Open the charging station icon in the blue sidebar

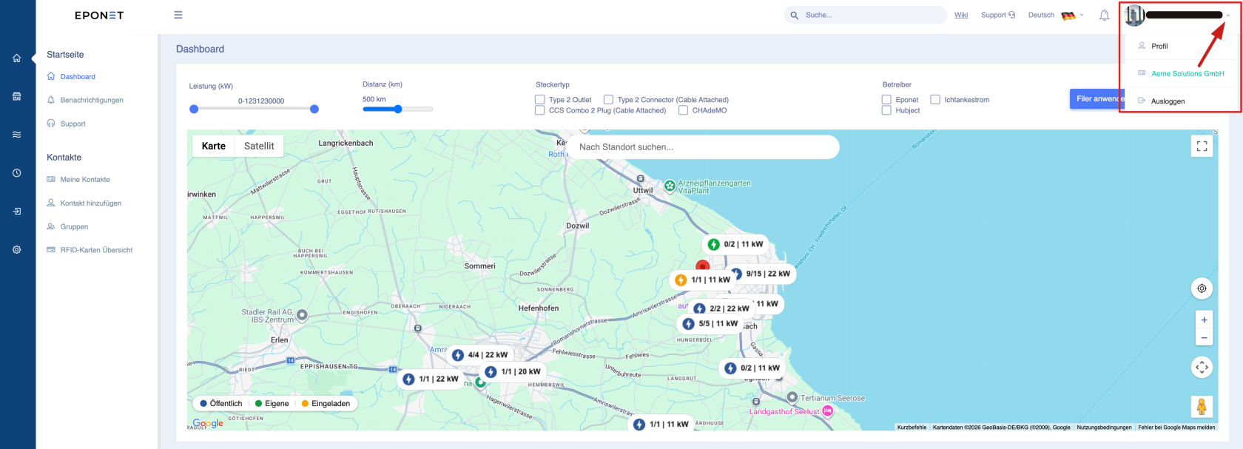coord(16,96)
